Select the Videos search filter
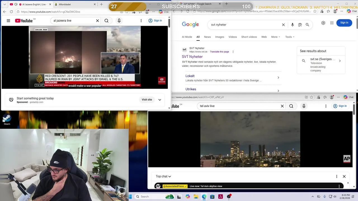The height and width of the screenshot is (201, 358). 233,37
